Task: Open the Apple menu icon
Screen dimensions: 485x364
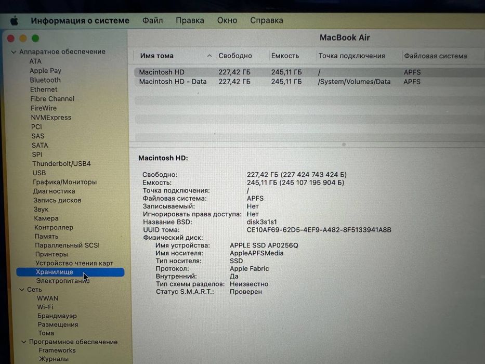Action: point(14,21)
